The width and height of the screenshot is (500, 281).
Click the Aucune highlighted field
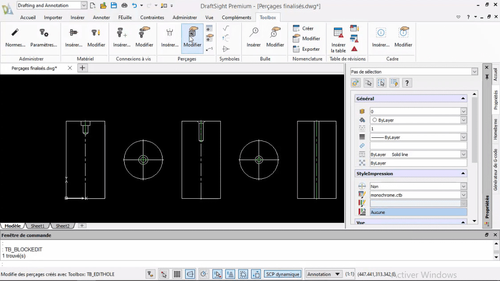(x=418, y=212)
